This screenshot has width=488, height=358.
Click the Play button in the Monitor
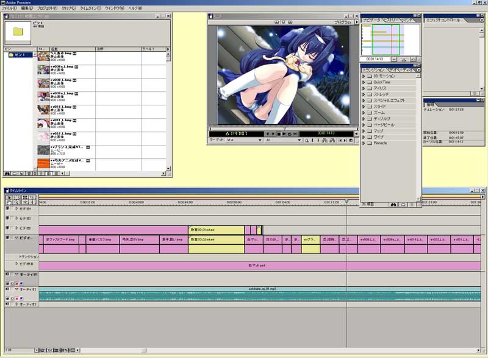pos(284,134)
